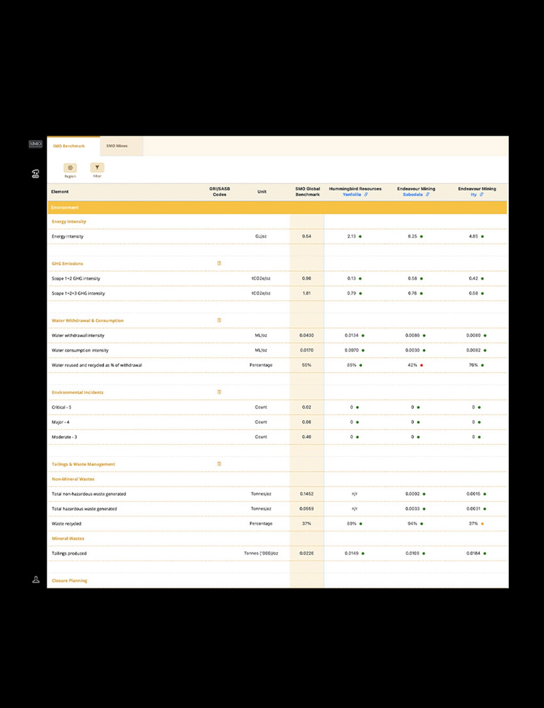Screen dimensions: 544x708
Task: Click the red indicator dot for Sabodala water reuse
Action: (422, 365)
